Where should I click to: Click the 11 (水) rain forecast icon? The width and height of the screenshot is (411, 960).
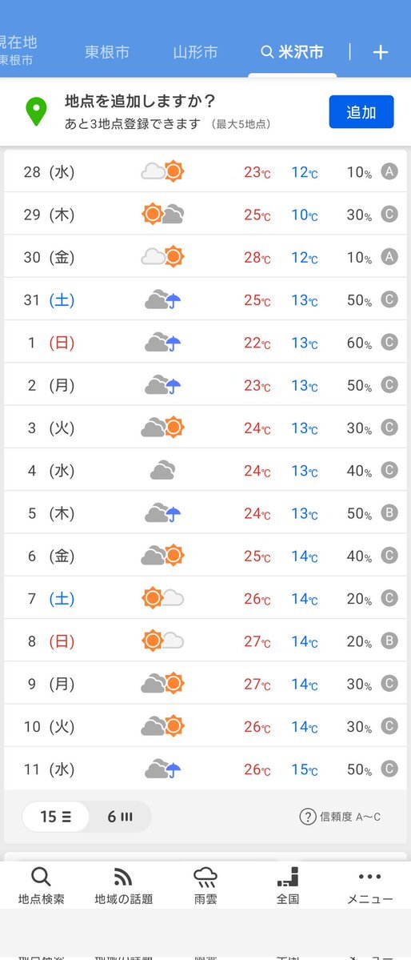pyautogui.click(x=162, y=769)
